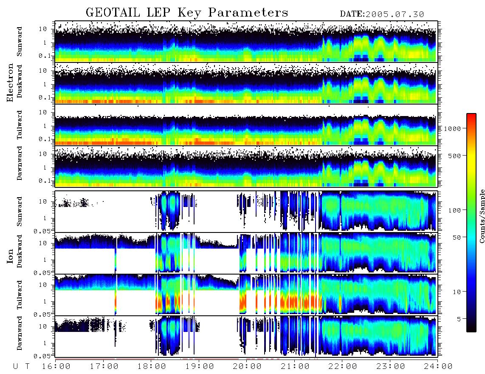Click the "17:00" time tick label
Viewport: 485px width, 374px height.
[x=104, y=366]
